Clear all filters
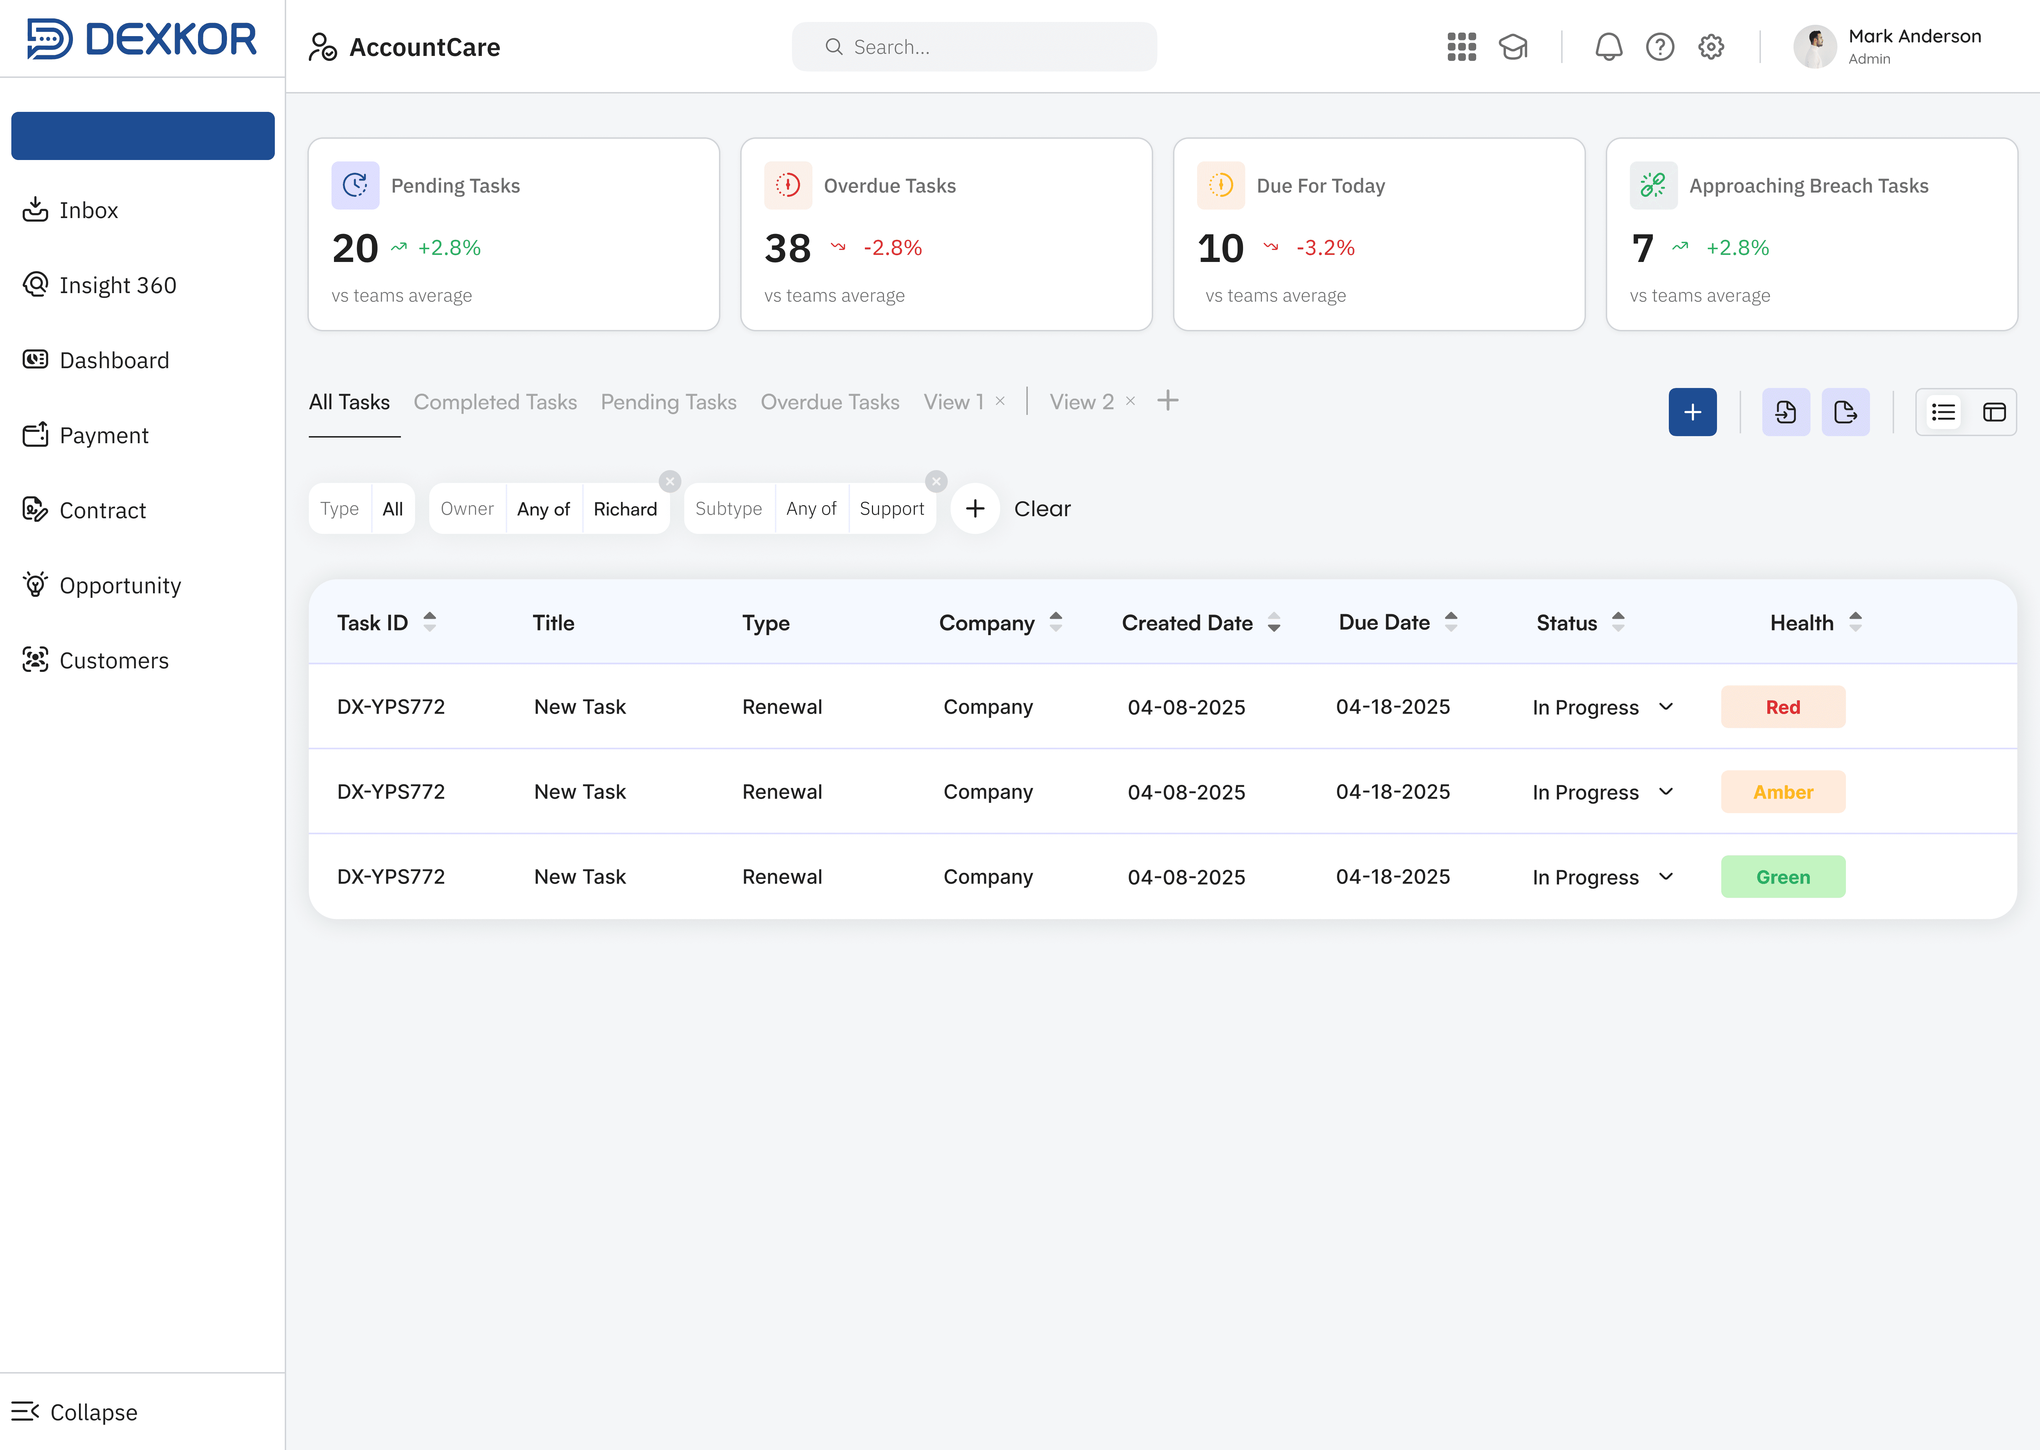 [1042, 509]
